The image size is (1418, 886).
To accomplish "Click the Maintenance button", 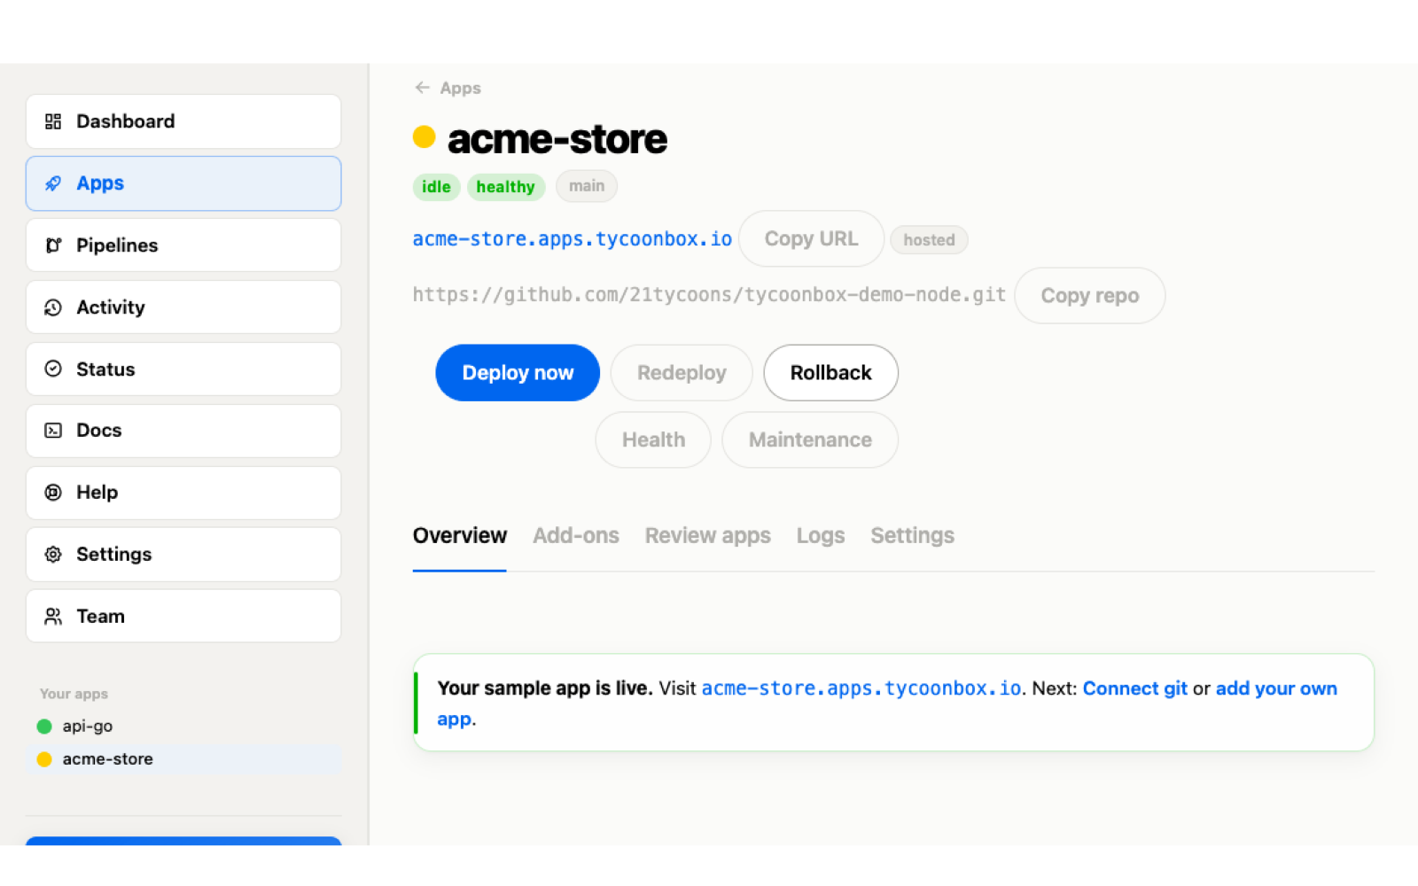I will [810, 440].
